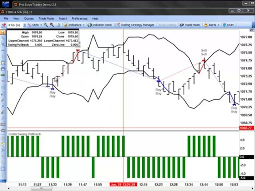Viewport: 255px width, 191px height.
Task: Select the green arrow drawing tool
Action: click(3, 75)
